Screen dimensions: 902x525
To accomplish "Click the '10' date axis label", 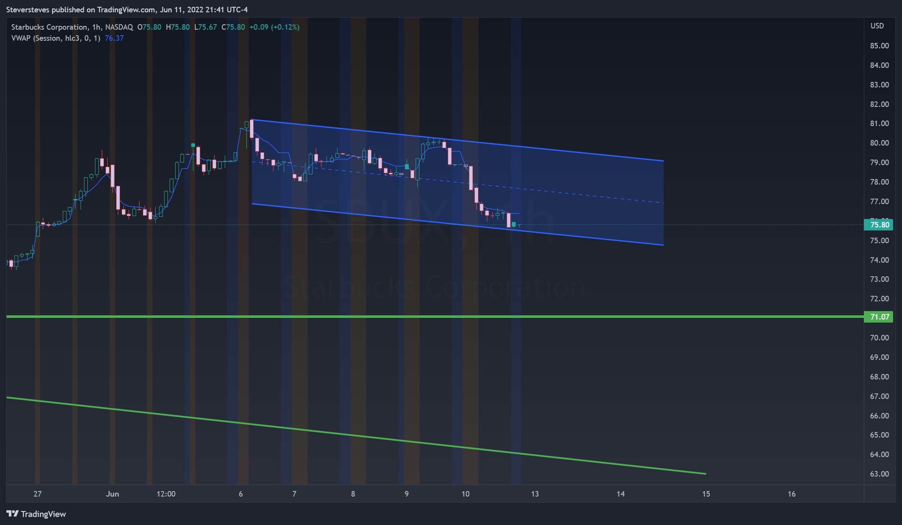I will click(465, 494).
